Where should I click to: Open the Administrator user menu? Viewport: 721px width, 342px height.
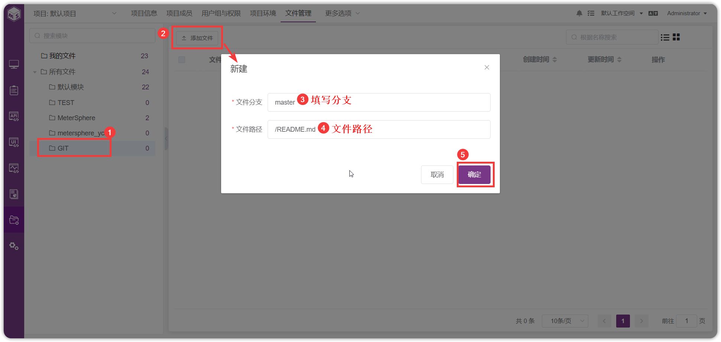[x=687, y=13]
